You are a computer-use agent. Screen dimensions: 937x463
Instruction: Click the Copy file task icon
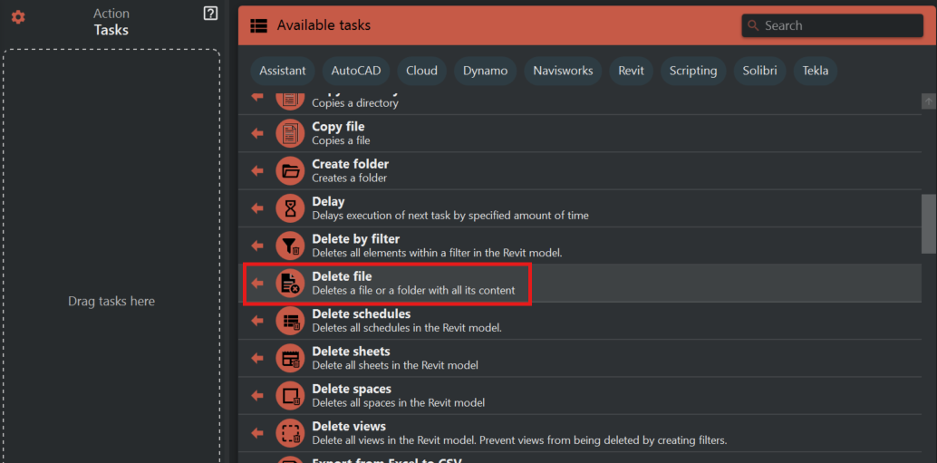click(290, 133)
